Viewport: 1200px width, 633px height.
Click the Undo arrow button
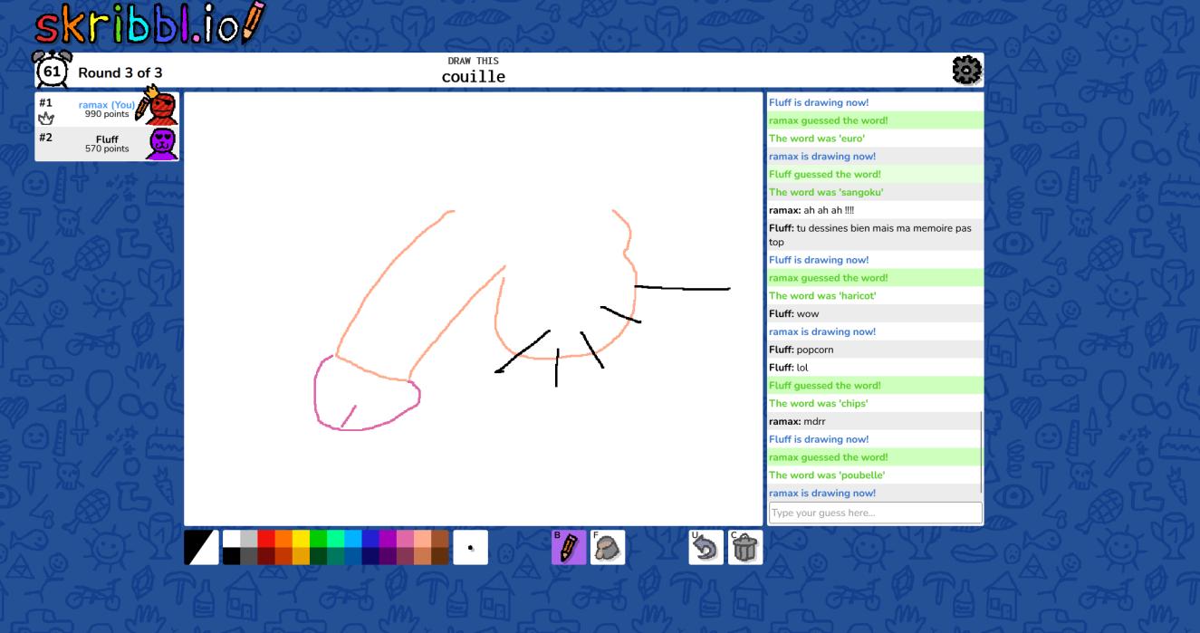pyautogui.click(x=706, y=547)
